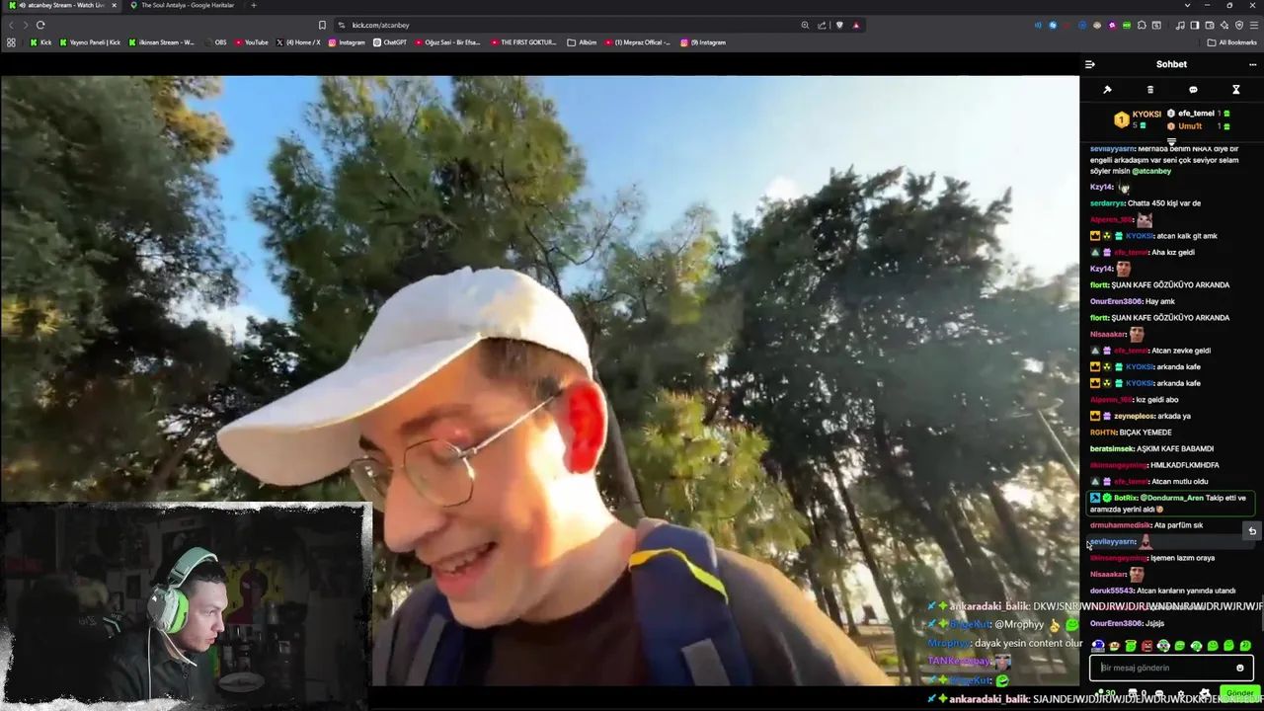The image size is (1264, 711).
Task: Open the ChatGPT bookmark
Action: (390, 42)
